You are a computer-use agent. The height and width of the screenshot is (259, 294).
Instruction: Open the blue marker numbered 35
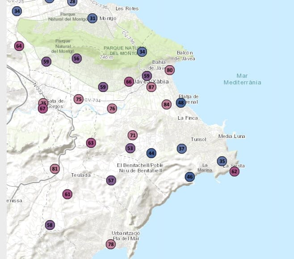pos(222,161)
